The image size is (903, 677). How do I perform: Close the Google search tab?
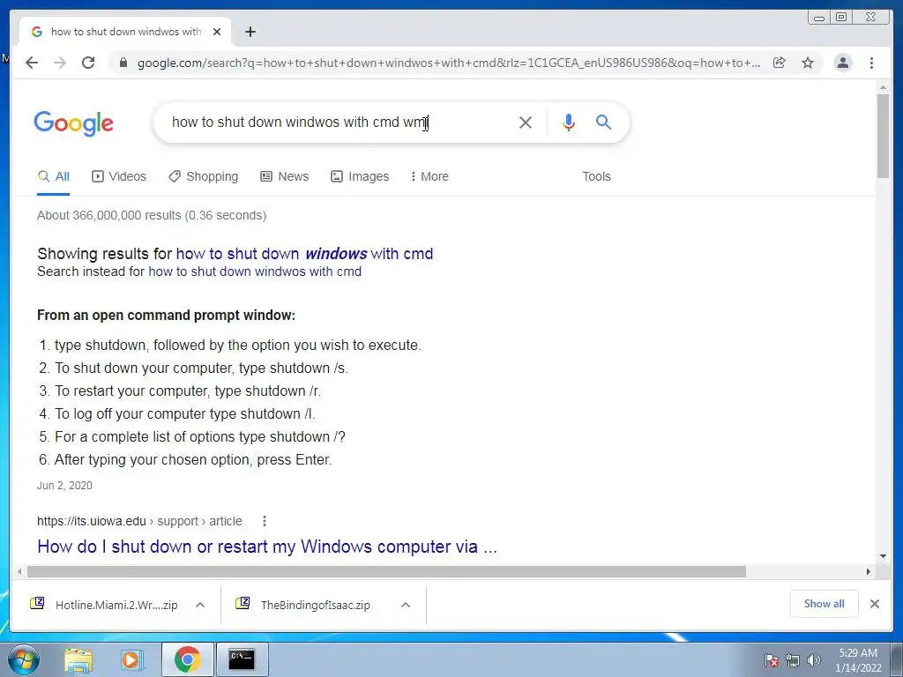click(x=217, y=32)
